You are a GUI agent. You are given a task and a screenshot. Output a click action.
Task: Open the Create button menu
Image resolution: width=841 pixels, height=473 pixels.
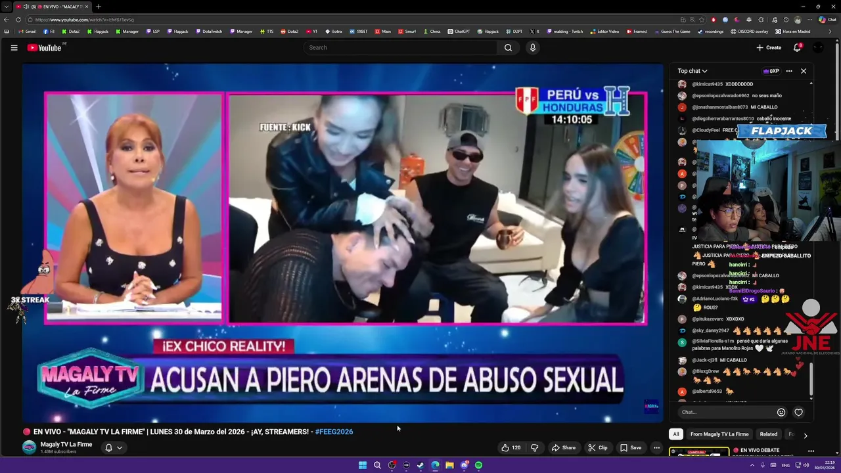(769, 47)
